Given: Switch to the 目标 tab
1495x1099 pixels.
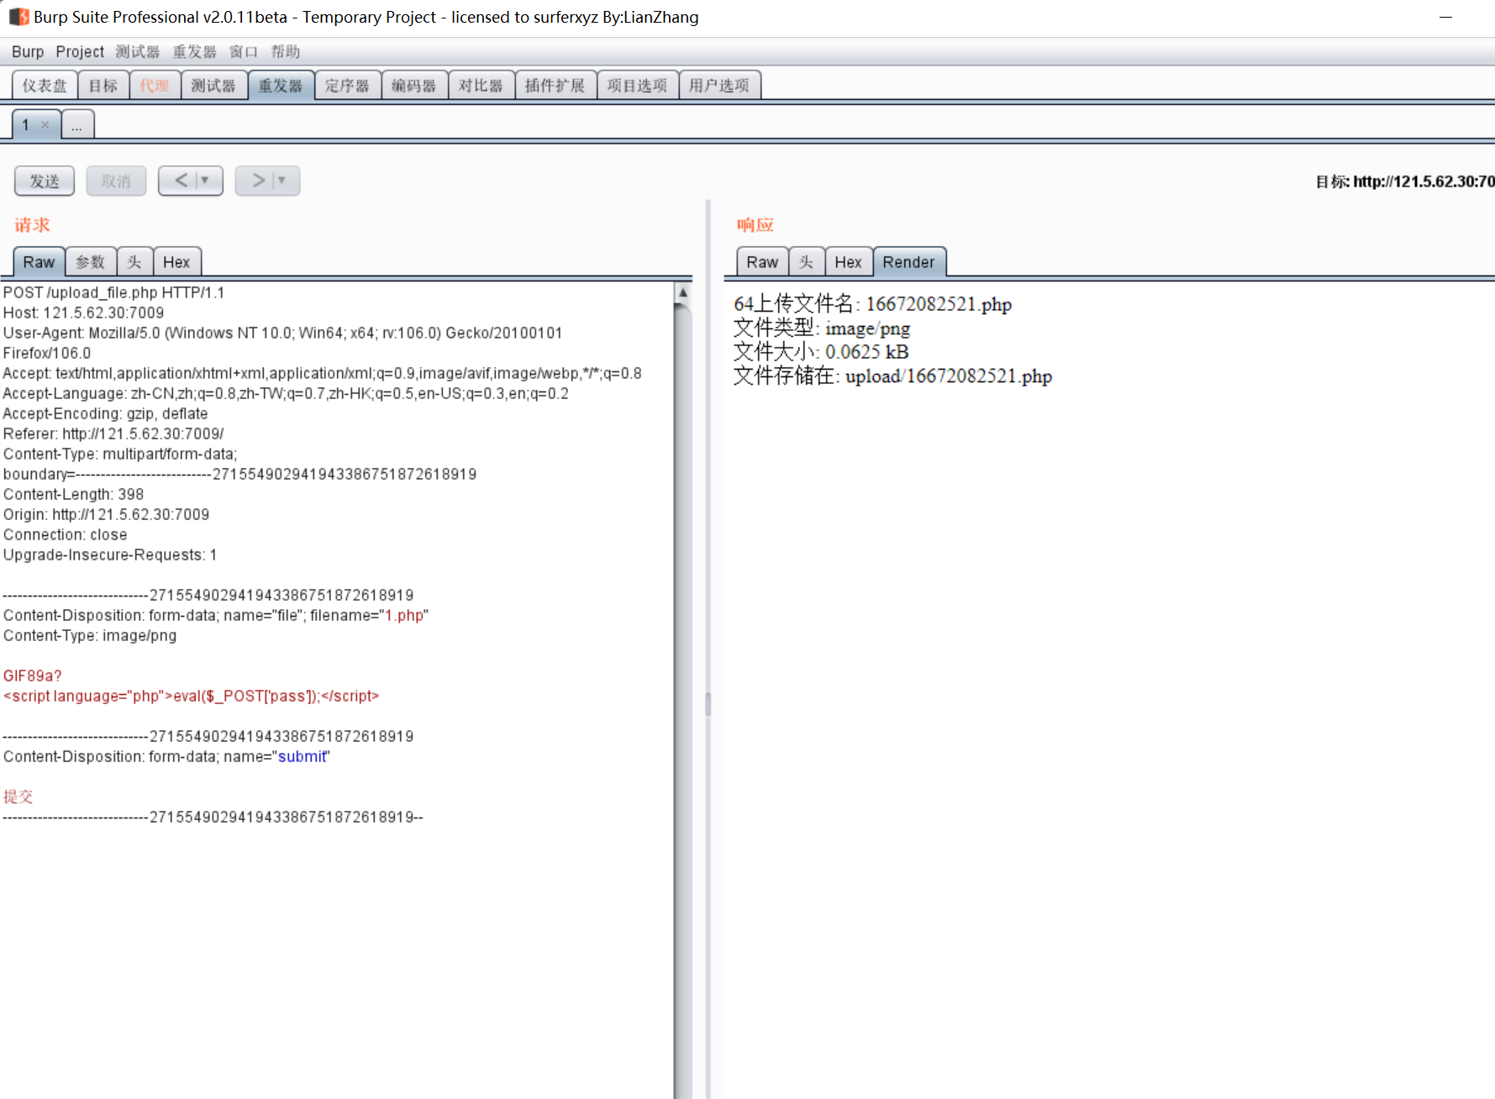Looking at the screenshot, I should (x=104, y=86).
